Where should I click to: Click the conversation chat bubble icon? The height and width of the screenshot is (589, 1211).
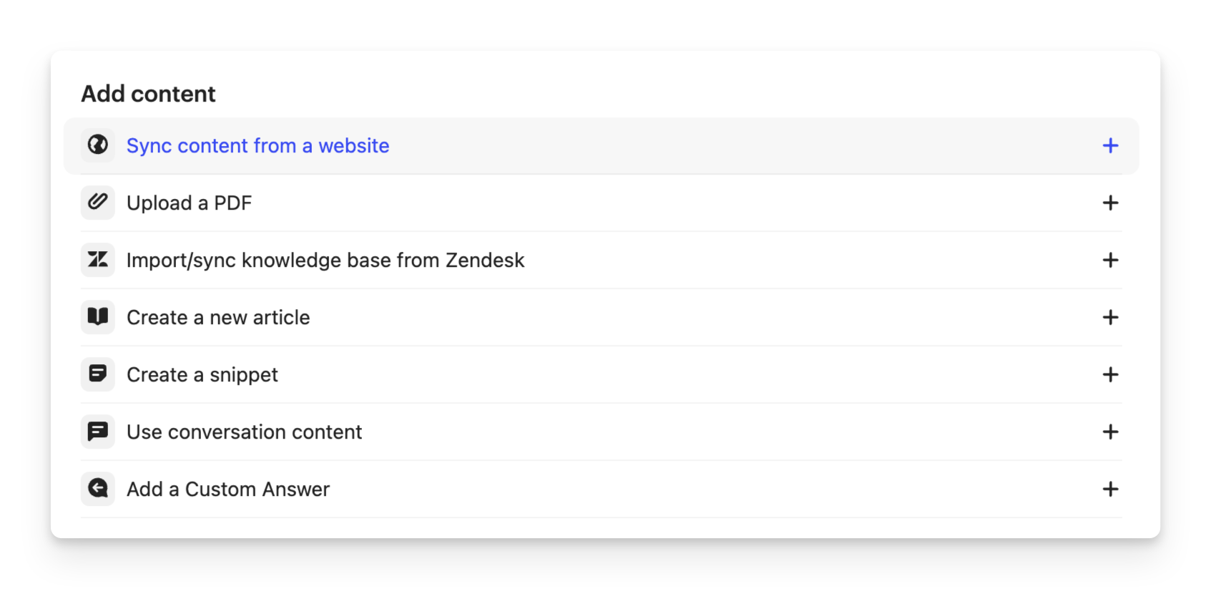tap(98, 432)
